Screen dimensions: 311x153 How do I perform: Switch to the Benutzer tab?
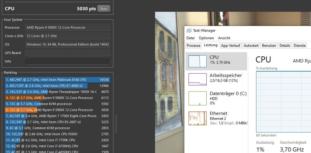pos(269,46)
